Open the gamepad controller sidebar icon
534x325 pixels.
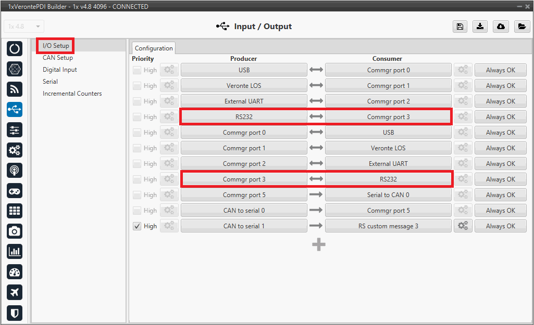[15, 191]
